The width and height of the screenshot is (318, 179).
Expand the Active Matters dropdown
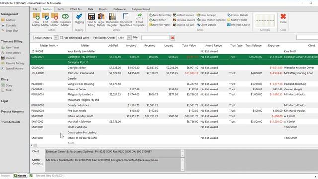[x=56, y=38]
